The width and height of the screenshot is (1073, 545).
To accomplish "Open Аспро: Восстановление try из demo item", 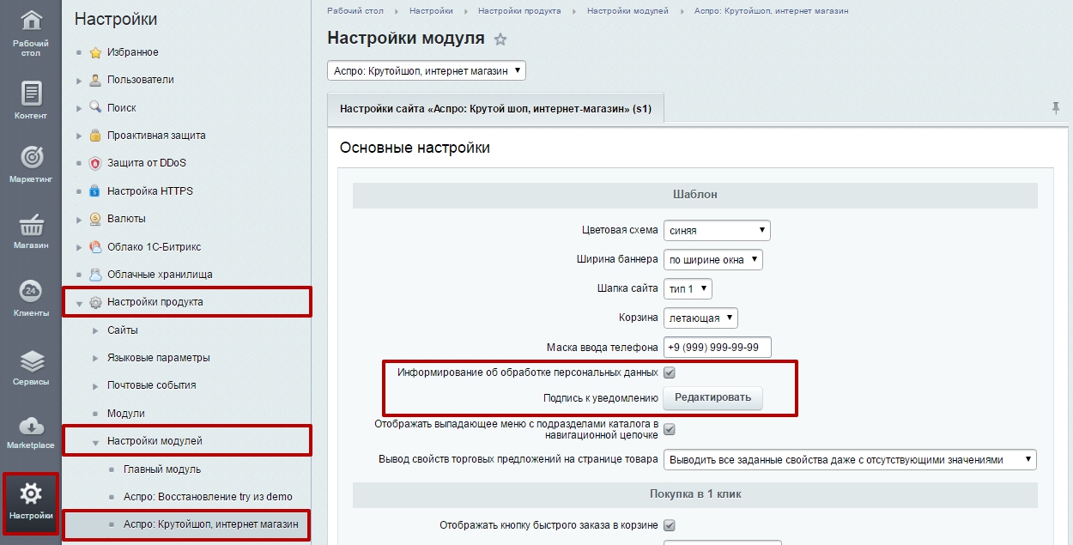I will point(208,497).
